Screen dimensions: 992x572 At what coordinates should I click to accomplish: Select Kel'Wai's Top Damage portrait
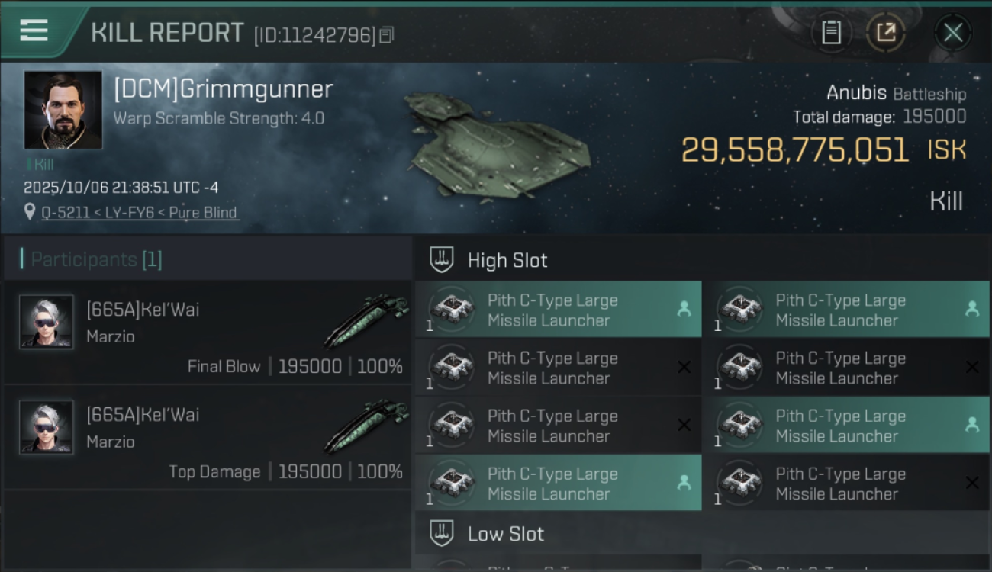point(47,427)
